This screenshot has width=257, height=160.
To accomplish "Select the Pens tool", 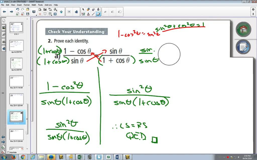I will coord(83,14).
